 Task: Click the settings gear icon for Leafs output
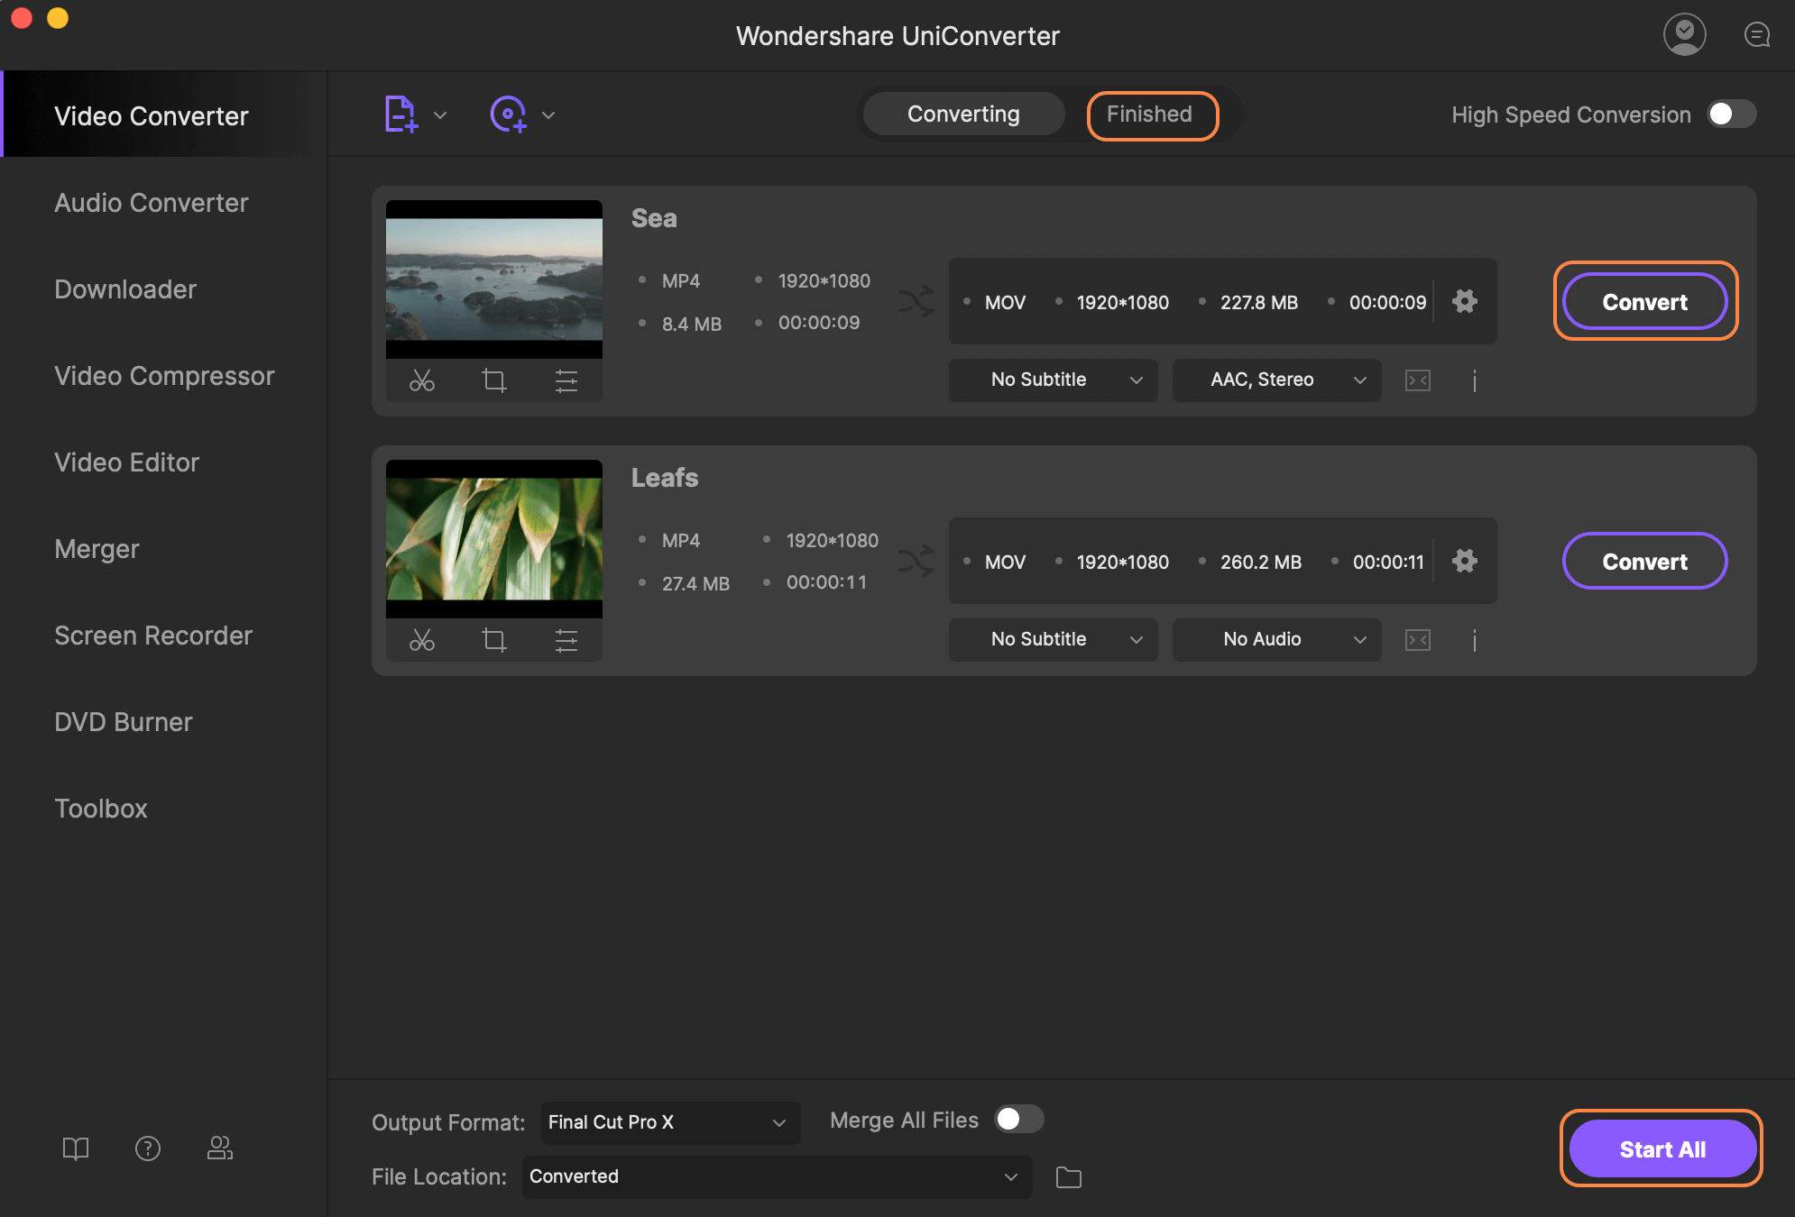coord(1465,560)
